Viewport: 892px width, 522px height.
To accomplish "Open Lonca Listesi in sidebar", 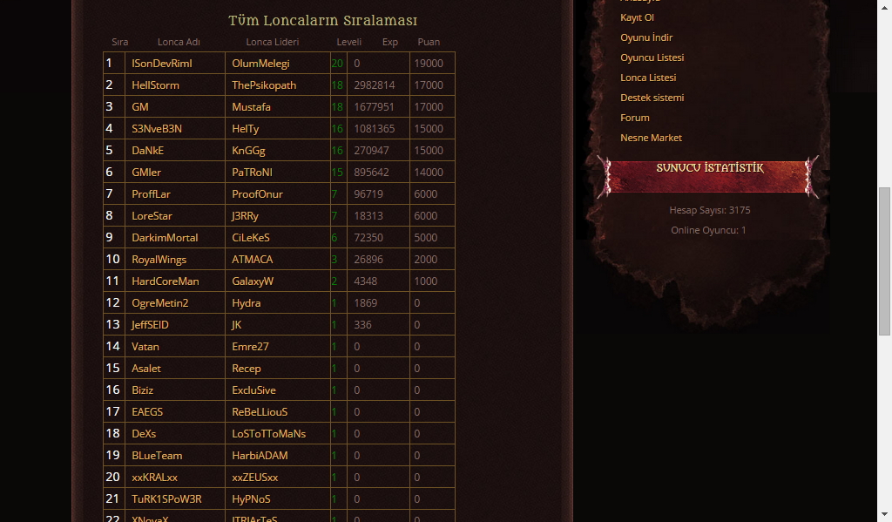I will click(648, 78).
